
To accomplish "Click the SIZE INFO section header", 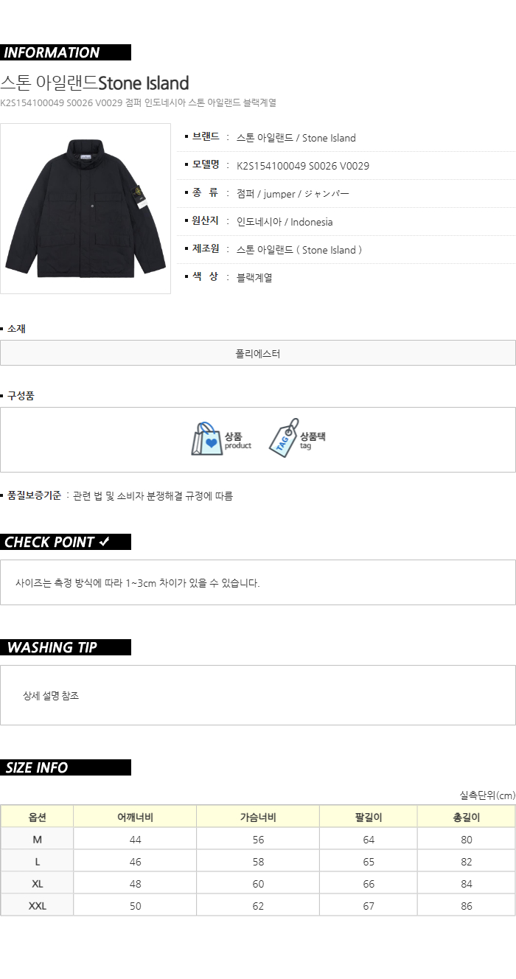I will point(66,767).
